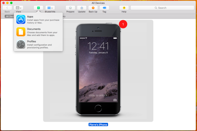
Task: Click the App Store icon in popover
Action: [21, 19]
